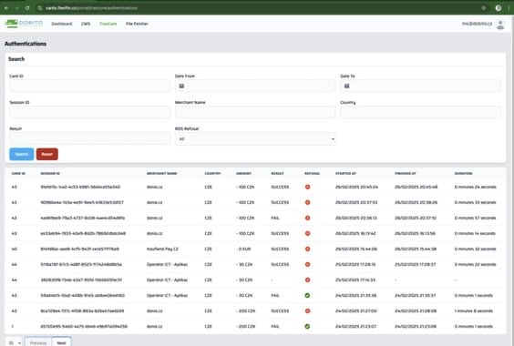Select the '0 minutes 14 seconds' duration cell
Image resolution: width=514 pixels, height=346 pixels.
pyautogui.click(x=475, y=233)
